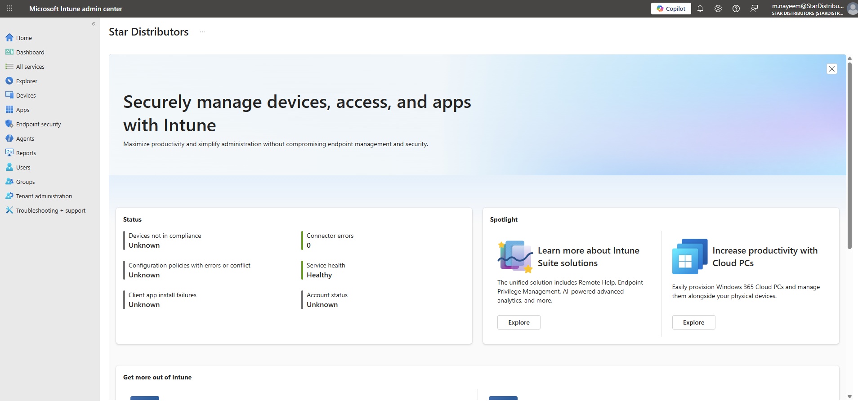
Task: Dismiss the Intune welcome banner
Action: point(831,69)
